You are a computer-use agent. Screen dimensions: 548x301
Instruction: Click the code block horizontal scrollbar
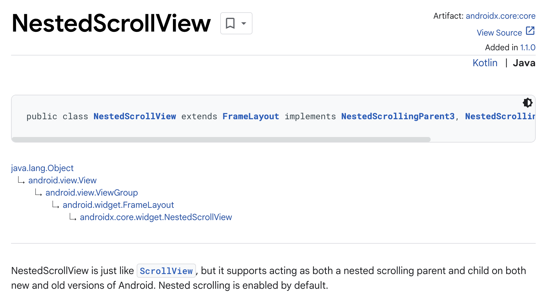(x=221, y=139)
